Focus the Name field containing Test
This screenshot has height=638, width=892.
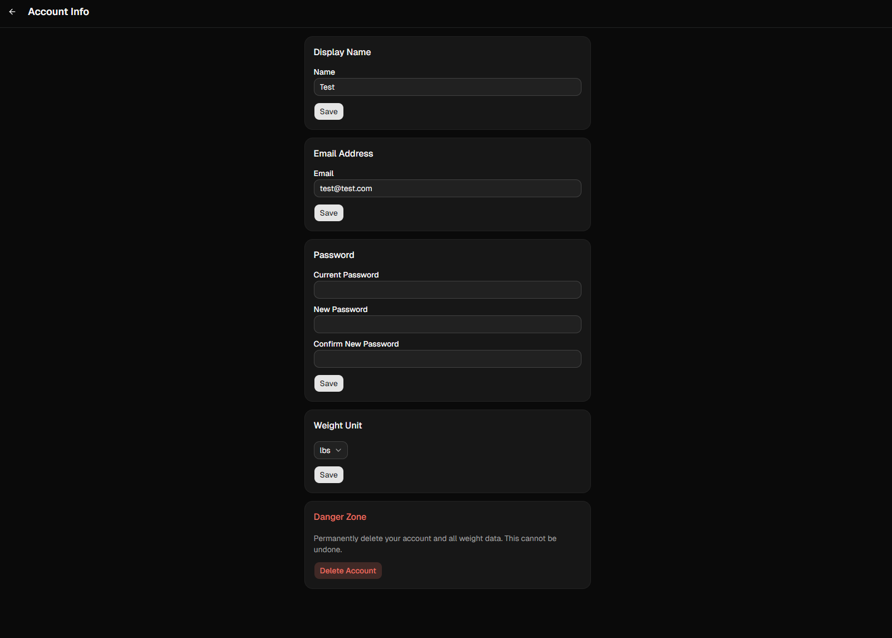pyautogui.click(x=447, y=87)
